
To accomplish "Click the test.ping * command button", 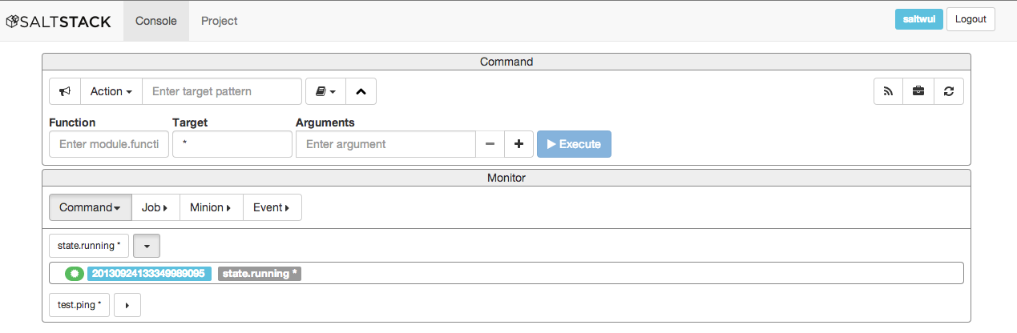I will click(x=79, y=305).
